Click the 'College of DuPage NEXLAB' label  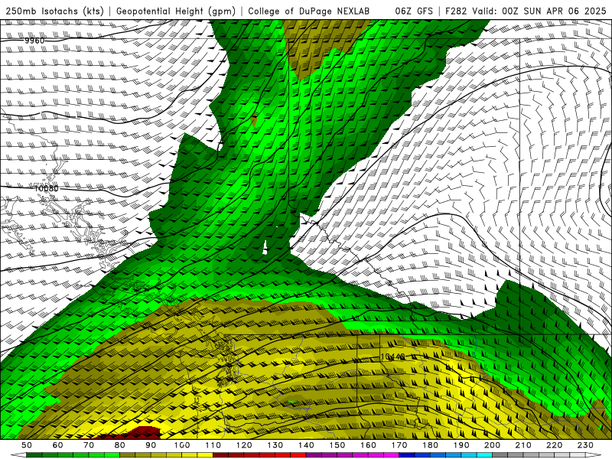tap(309, 11)
